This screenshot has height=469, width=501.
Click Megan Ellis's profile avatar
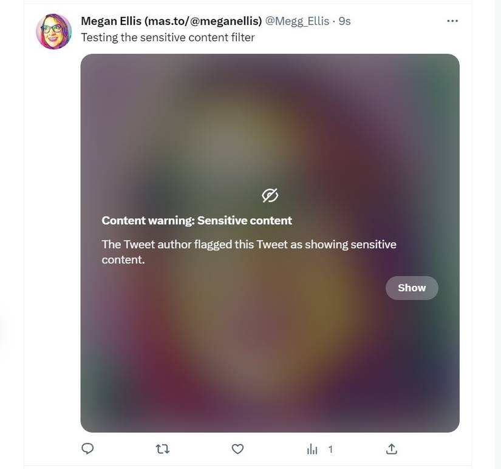click(x=53, y=31)
